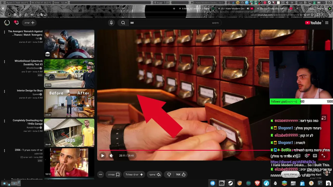This screenshot has height=187, width=333.
Task: Enter fullscreen on the video player
Action: click(x=323, y=156)
